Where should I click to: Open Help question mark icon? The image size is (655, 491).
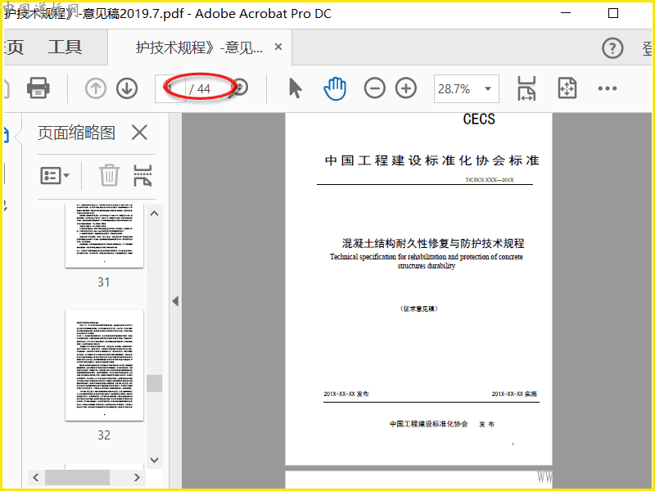point(612,48)
